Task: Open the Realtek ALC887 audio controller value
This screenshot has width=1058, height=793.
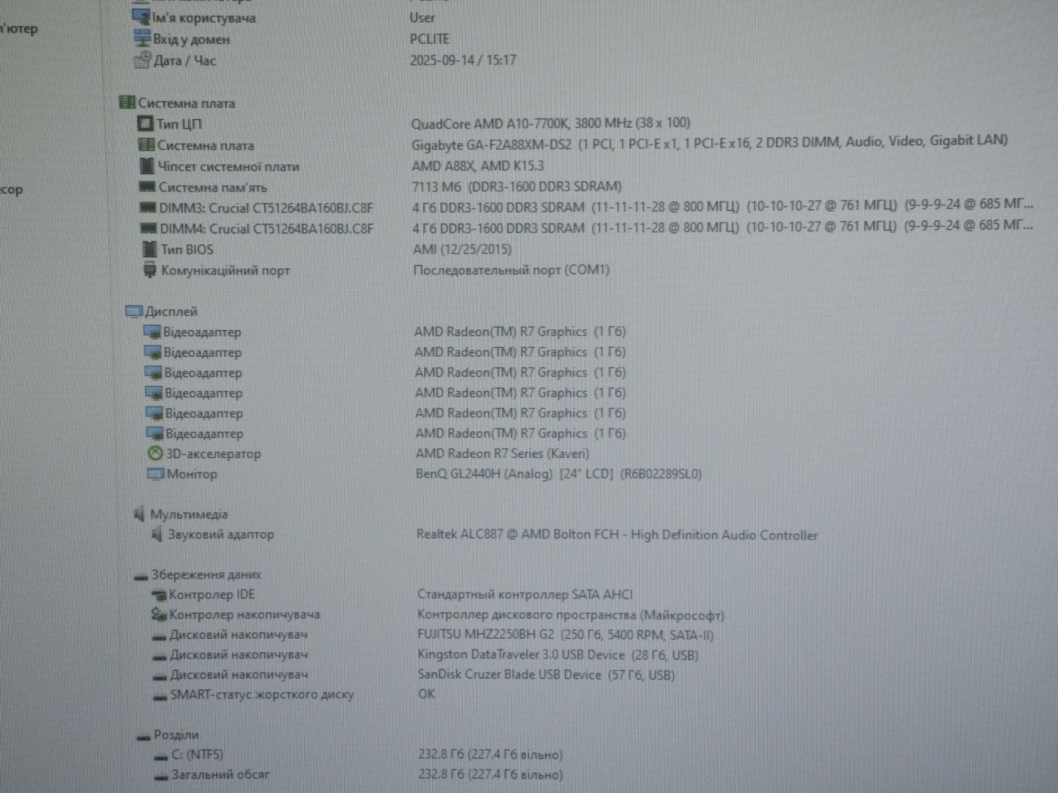Action: tap(617, 535)
